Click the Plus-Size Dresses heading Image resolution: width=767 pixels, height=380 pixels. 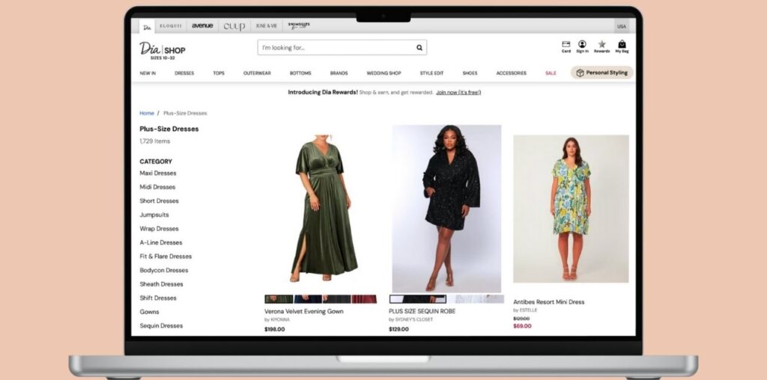pyautogui.click(x=169, y=129)
